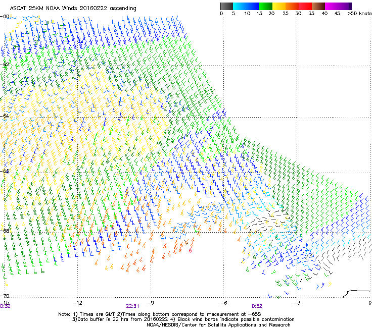The height and width of the screenshot is (328, 374).
Task: Click the longitude label '-3'
Action: pyautogui.click(x=297, y=303)
